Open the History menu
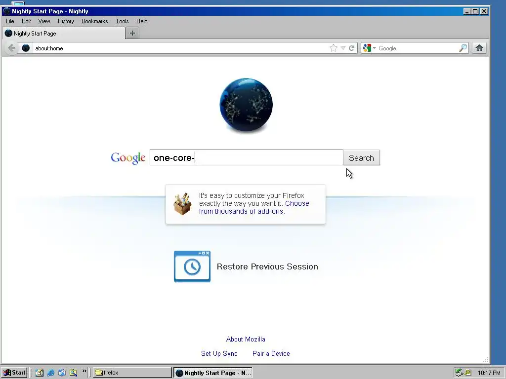This screenshot has height=379, width=506. (x=66, y=21)
